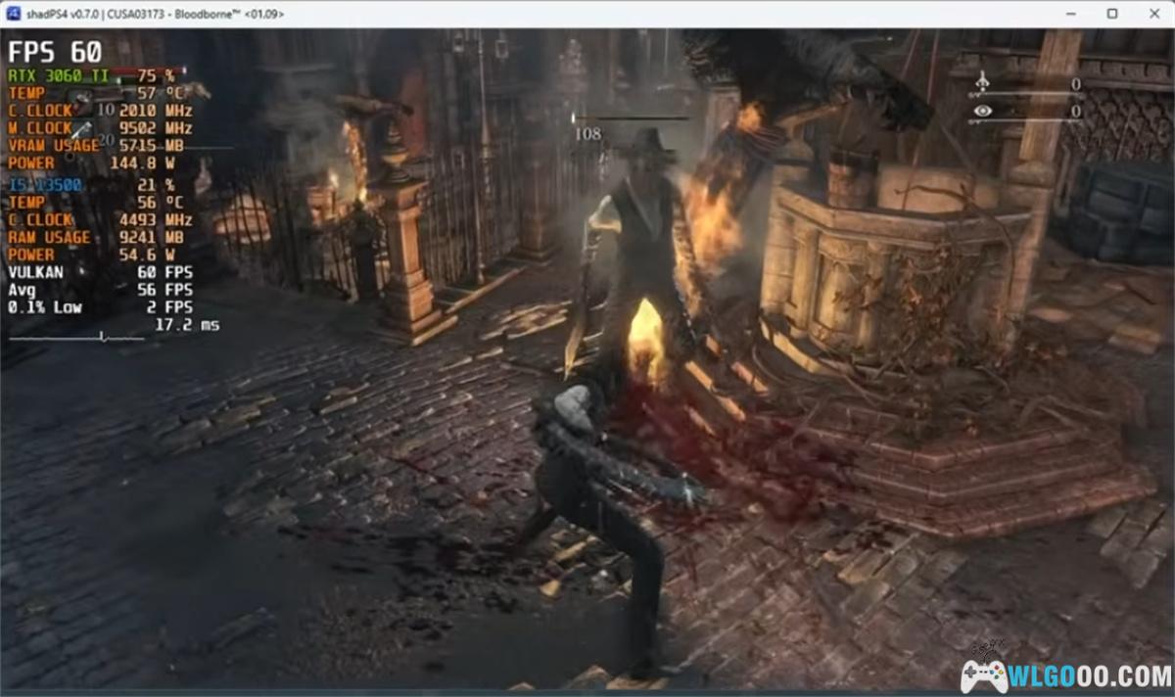The width and height of the screenshot is (1175, 697).
Task: Click the RAM USAGE 9241 MB row
Action: 98,237
